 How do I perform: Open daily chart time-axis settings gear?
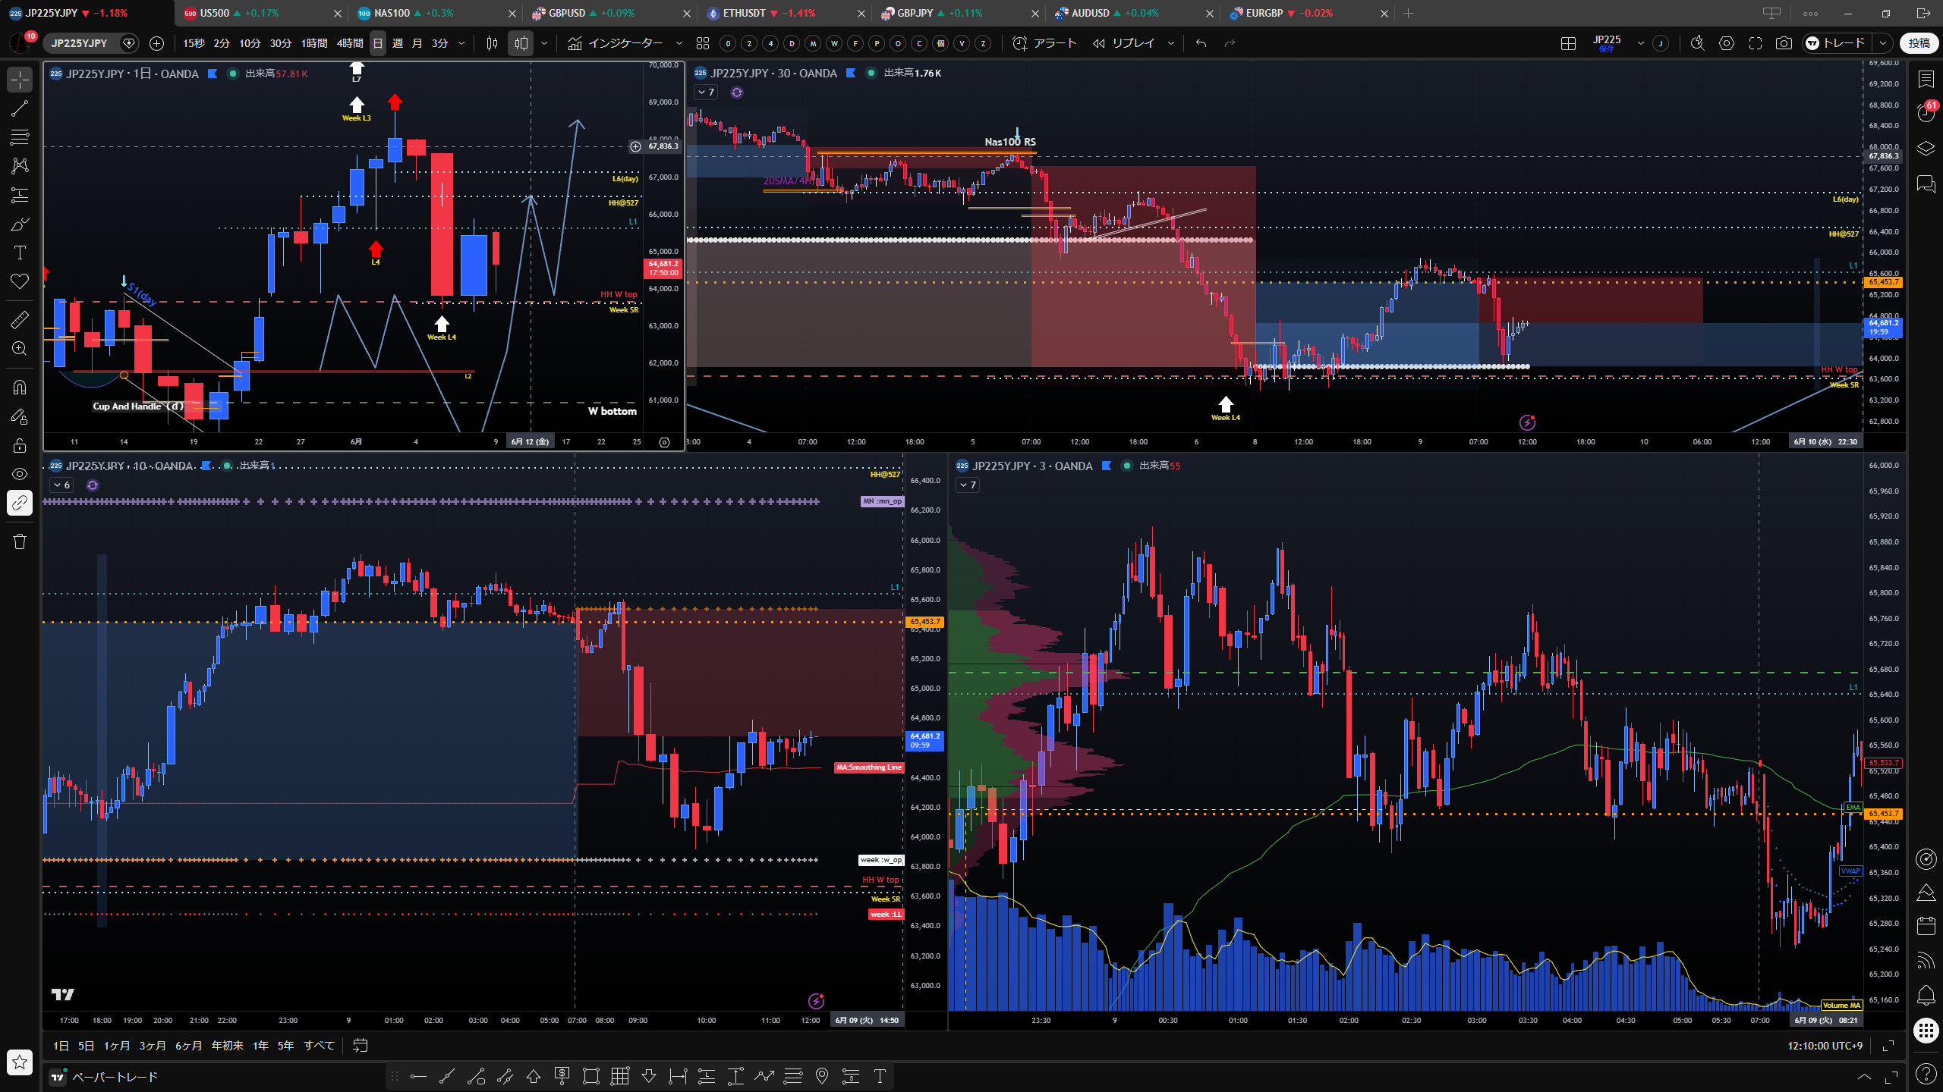tap(664, 442)
